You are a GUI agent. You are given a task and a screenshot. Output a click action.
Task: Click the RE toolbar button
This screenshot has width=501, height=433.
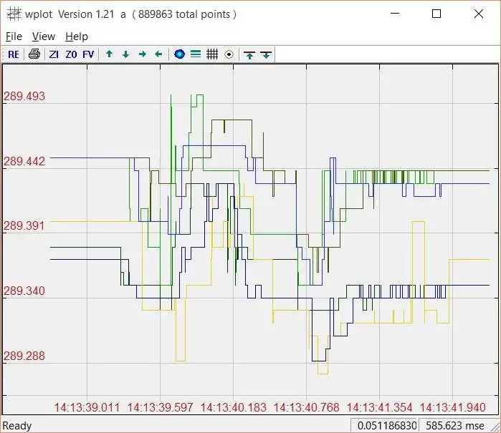click(14, 54)
